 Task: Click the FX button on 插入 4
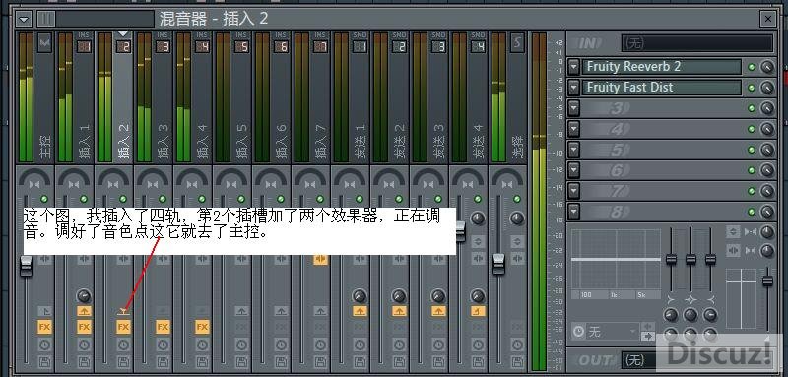point(203,328)
